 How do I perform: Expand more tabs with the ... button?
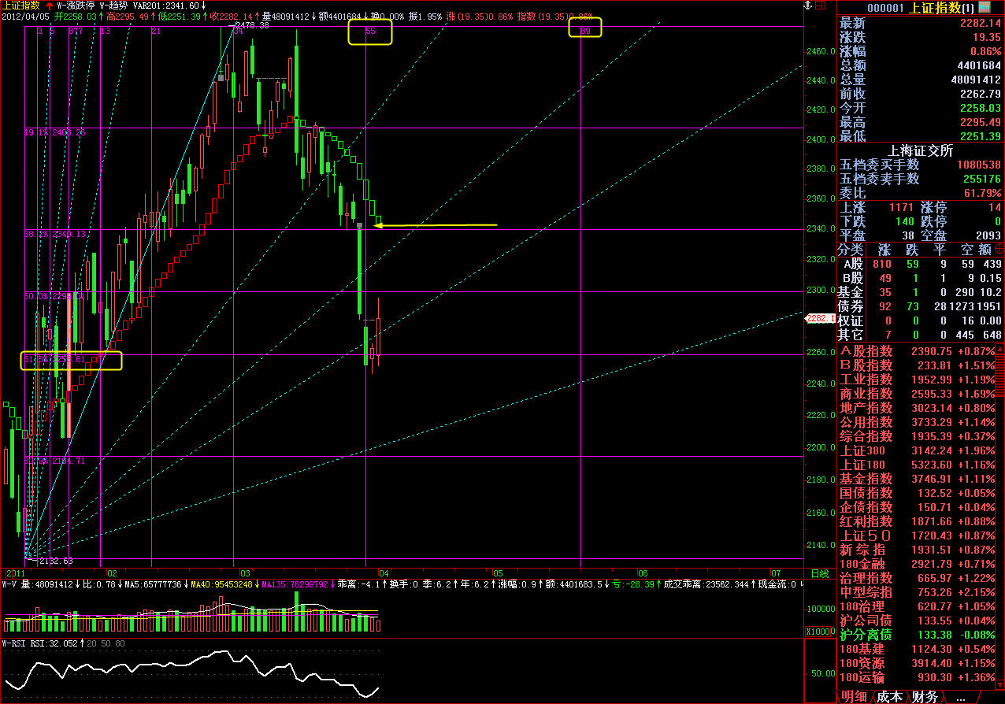coord(960,697)
